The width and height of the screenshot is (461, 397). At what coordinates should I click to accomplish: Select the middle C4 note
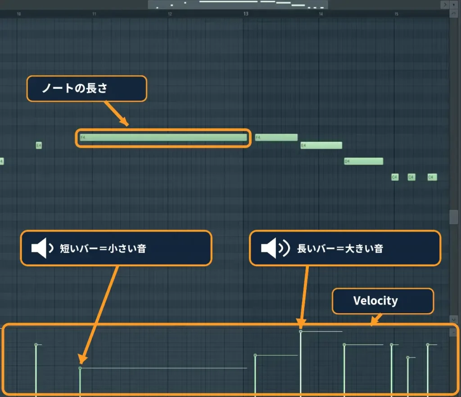(x=411, y=177)
